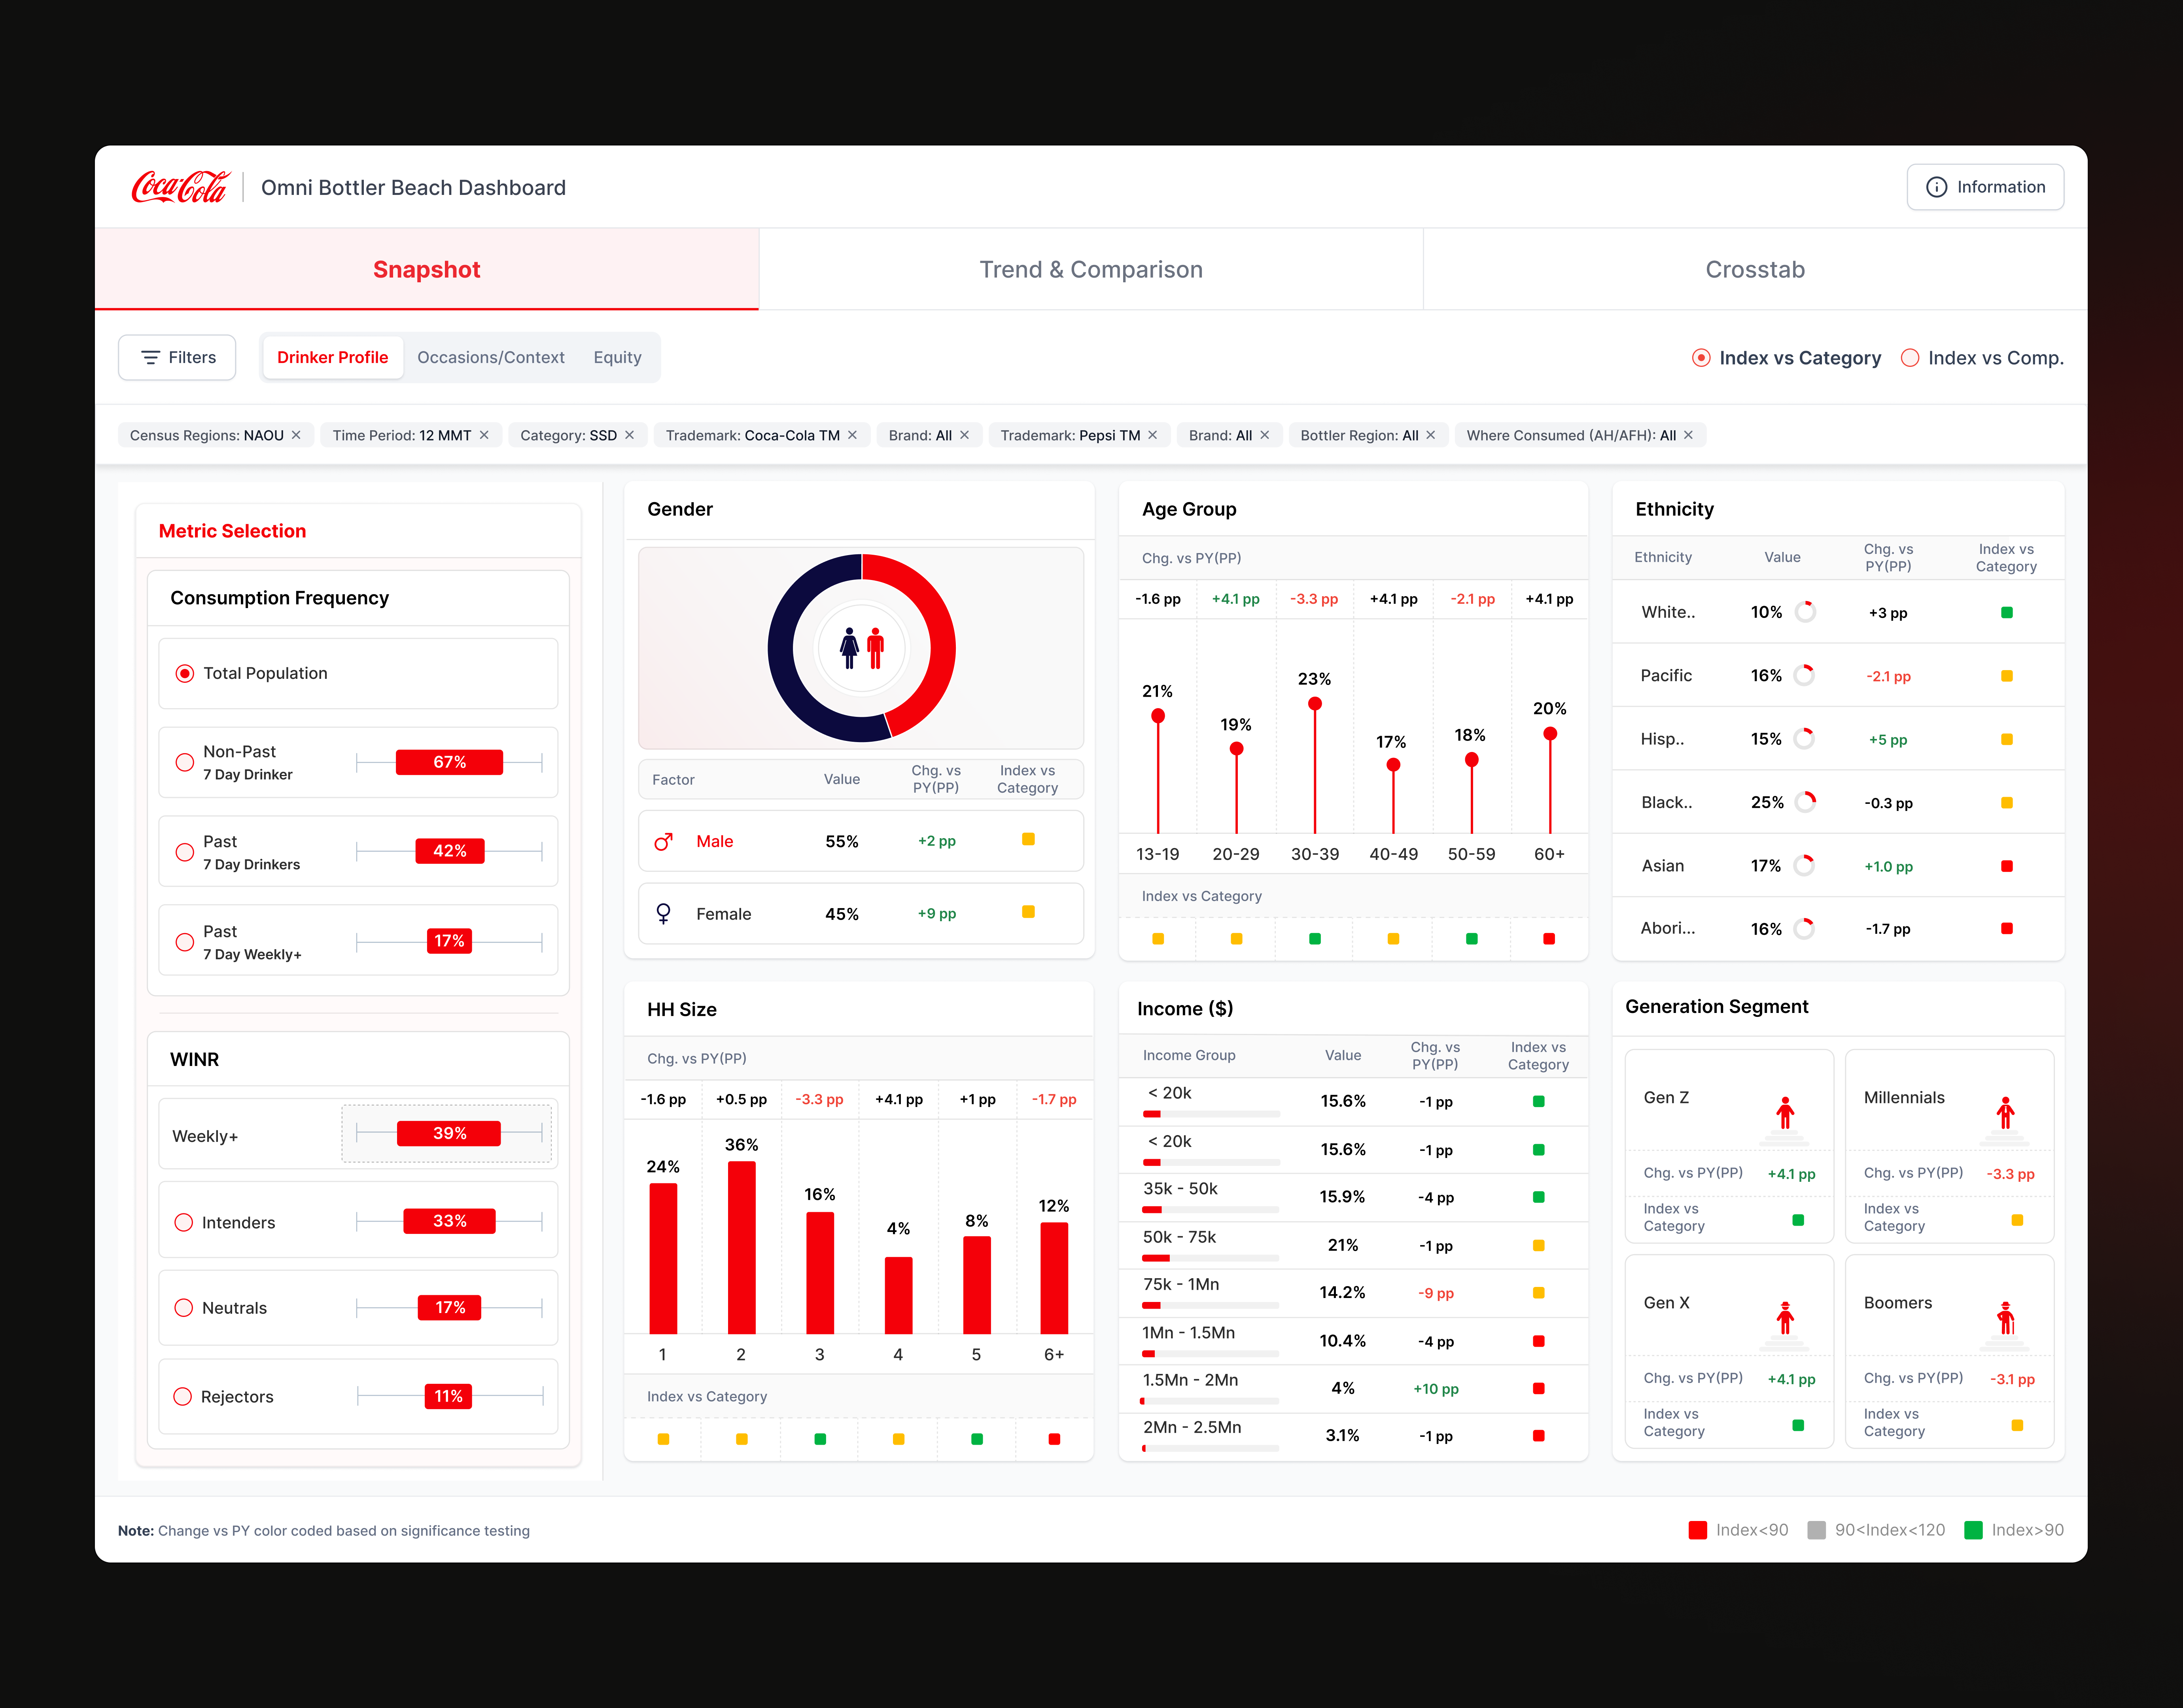Click the Millennials person icon
The width and height of the screenshot is (2183, 1708).
pos(2005,1112)
